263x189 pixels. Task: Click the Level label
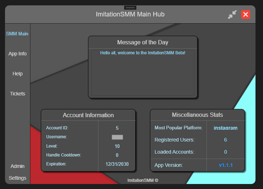(52, 146)
